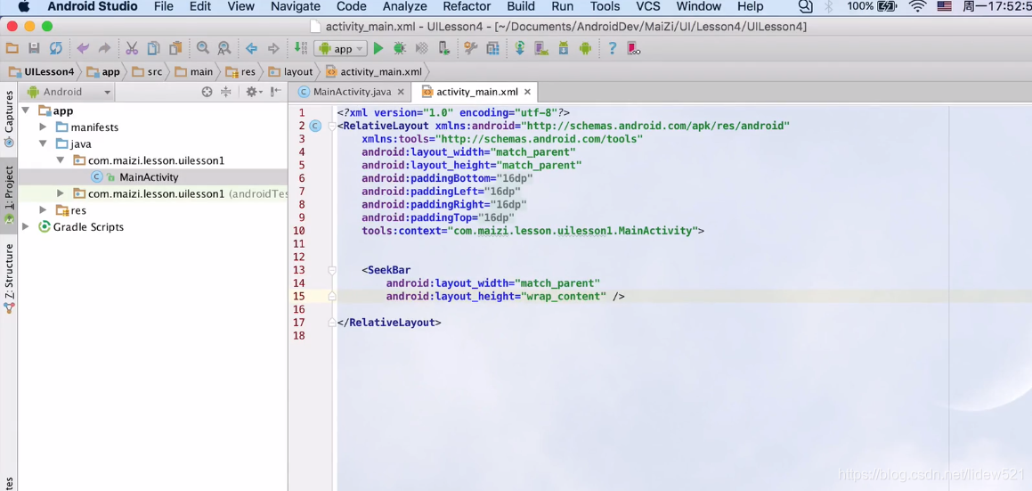Click the Attach debugger to process icon
This screenshot has height=491, width=1032.
click(443, 48)
